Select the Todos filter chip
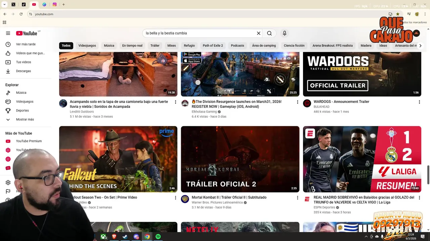The image size is (430, 241). [66, 46]
